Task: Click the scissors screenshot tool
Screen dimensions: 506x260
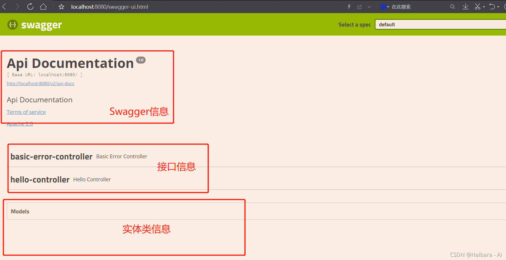Action: (x=477, y=7)
